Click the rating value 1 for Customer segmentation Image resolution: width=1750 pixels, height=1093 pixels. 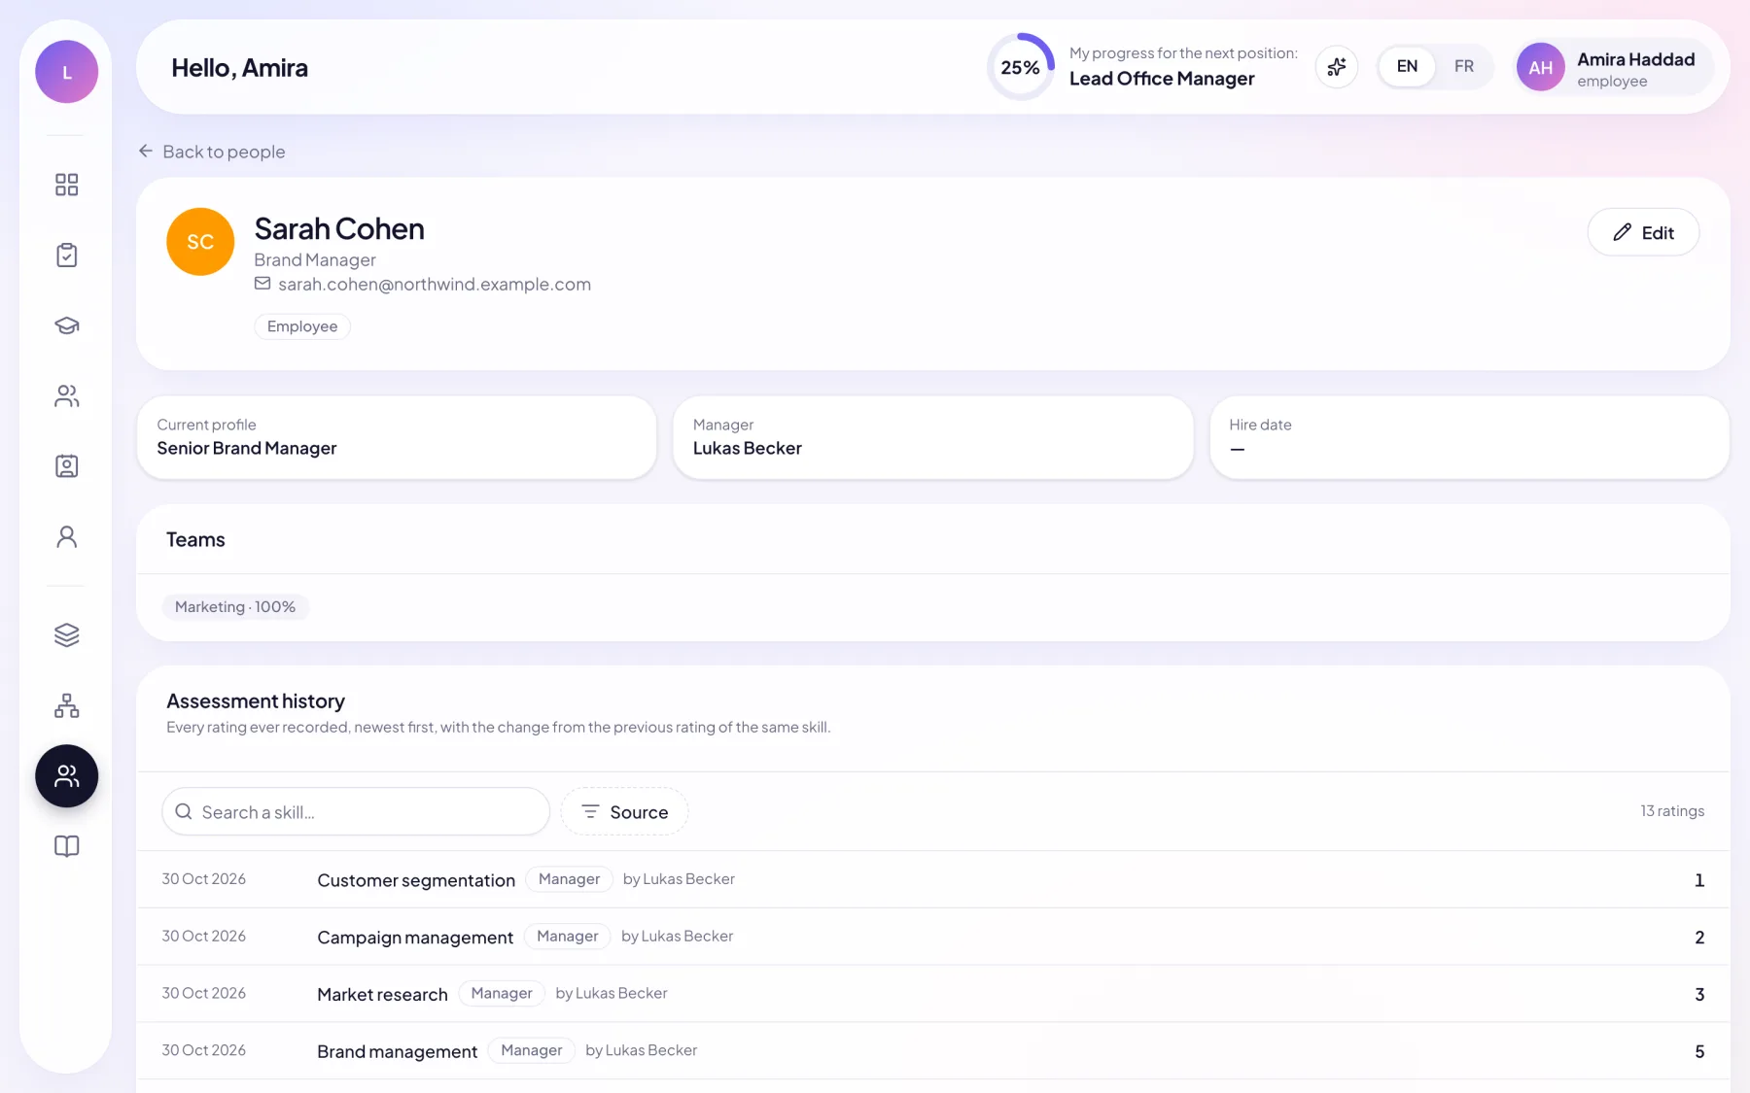(x=1699, y=880)
